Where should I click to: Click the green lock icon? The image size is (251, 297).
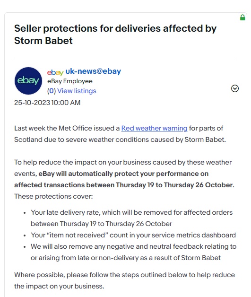tap(242, 17)
